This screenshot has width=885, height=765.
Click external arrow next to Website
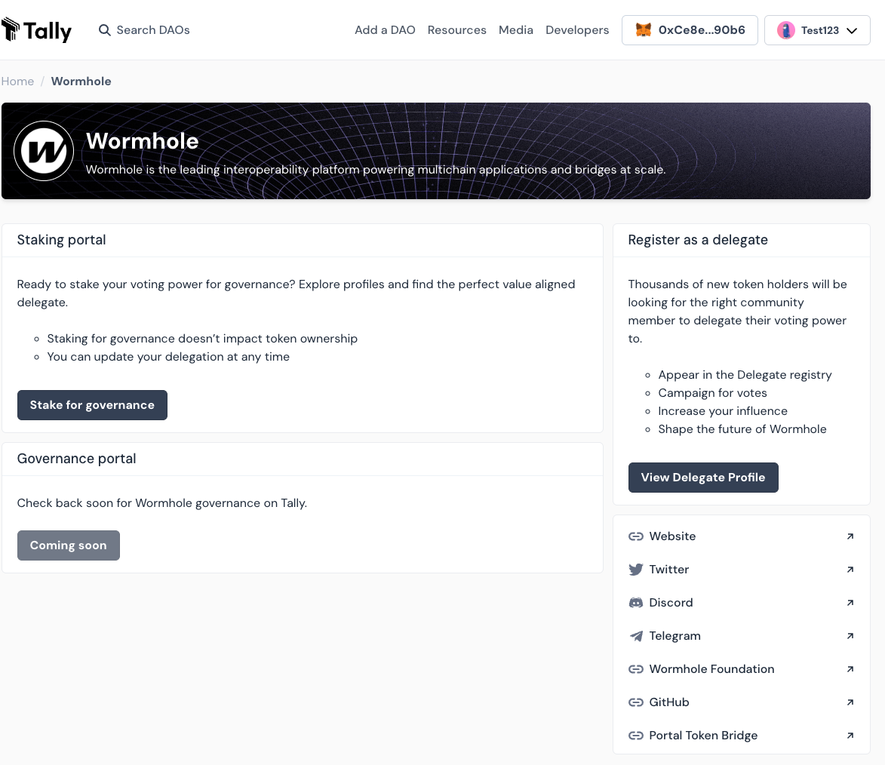tap(850, 536)
